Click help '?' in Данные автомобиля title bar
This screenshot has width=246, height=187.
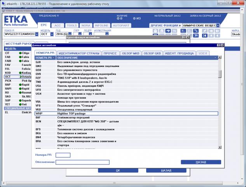coord(218,45)
